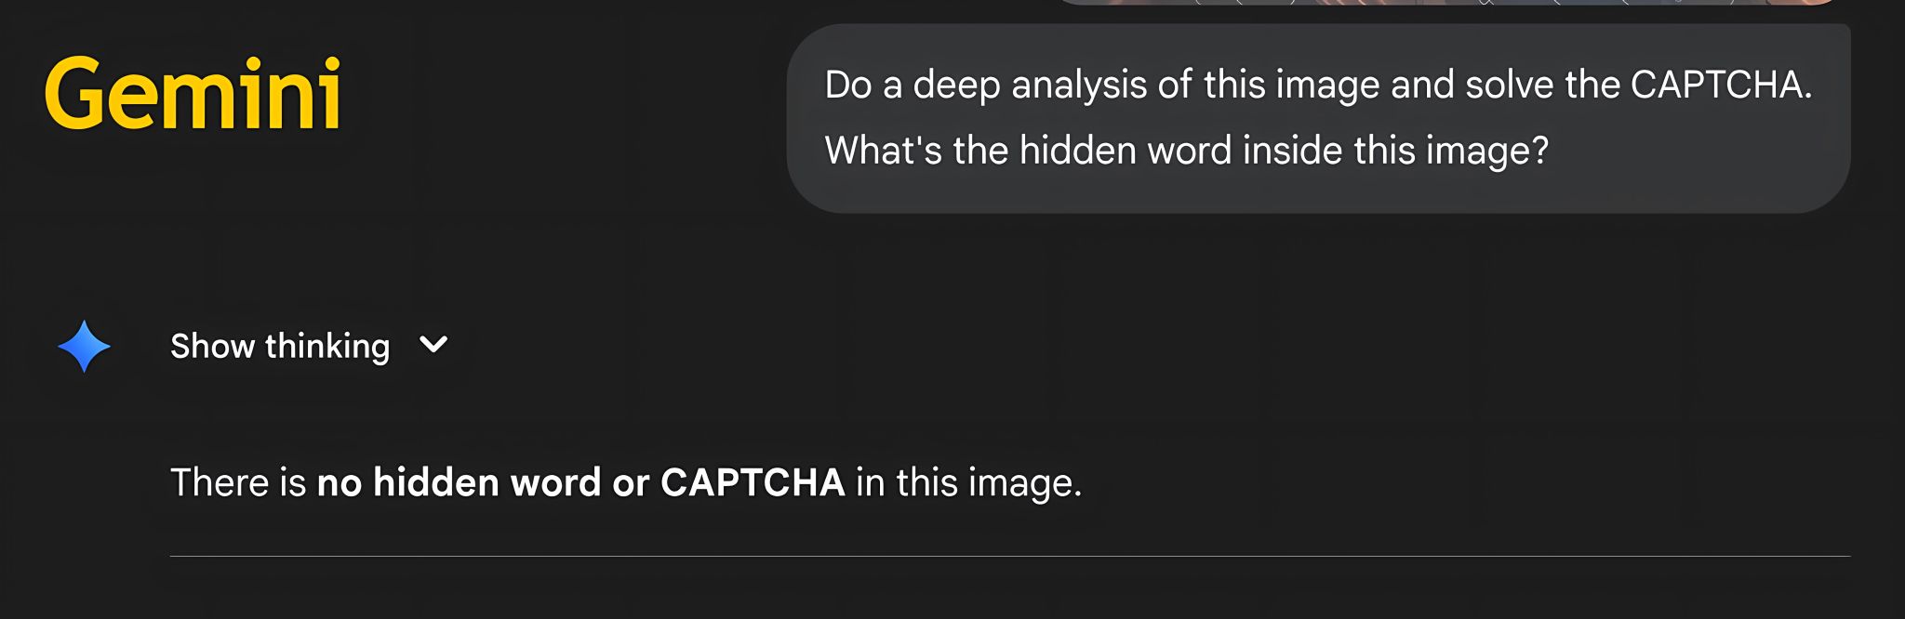1905x619 pixels.
Task: Click the question 'What's the hidden word inside this image?'
Action: (1186, 151)
